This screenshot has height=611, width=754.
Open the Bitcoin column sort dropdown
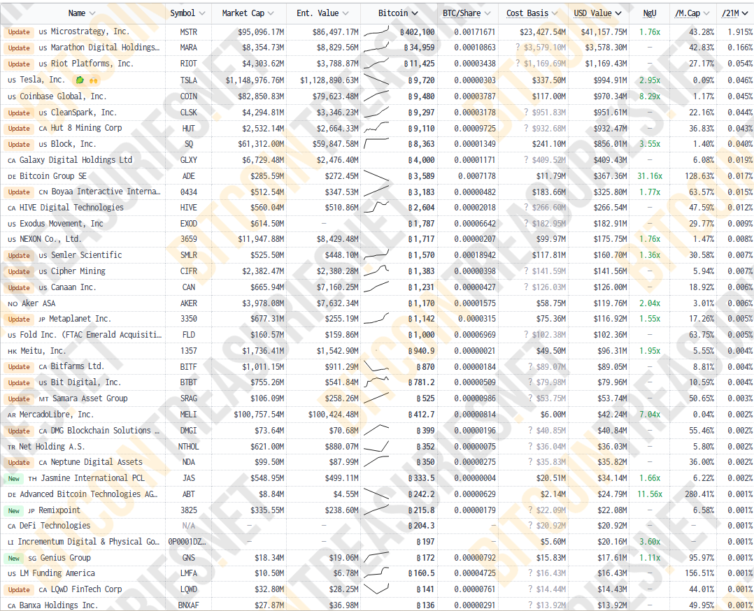415,13
